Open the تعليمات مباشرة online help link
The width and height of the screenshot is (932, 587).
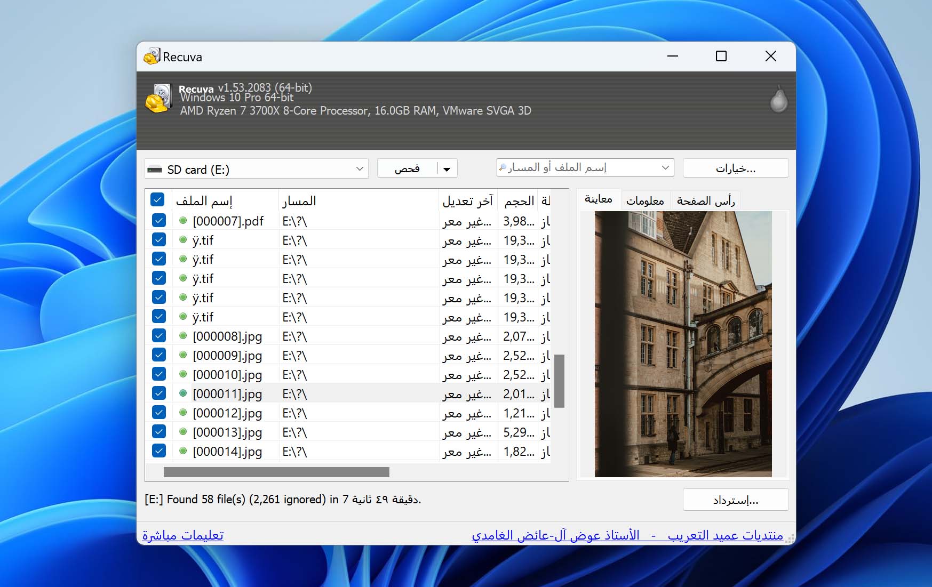click(x=183, y=535)
